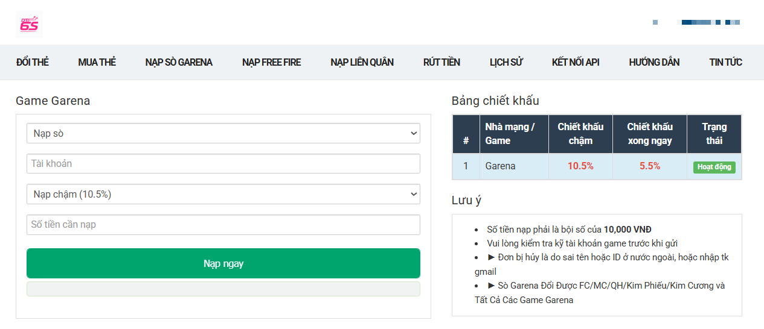Click the 6S site logo
The height and width of the screenshot is (329, 764).
click(29, 23)
